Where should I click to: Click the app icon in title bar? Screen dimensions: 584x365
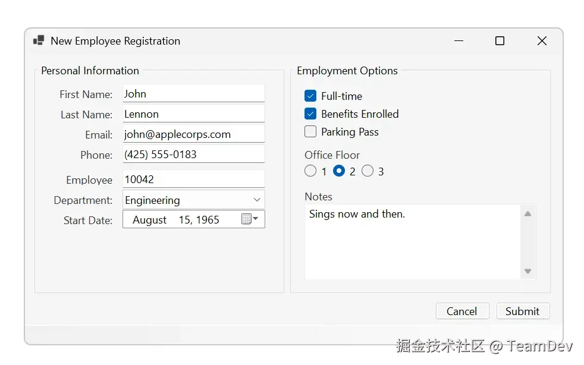coord(39,40)
